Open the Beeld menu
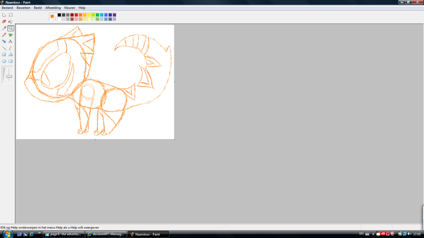The image size is (424, 238). pos(38,8)
